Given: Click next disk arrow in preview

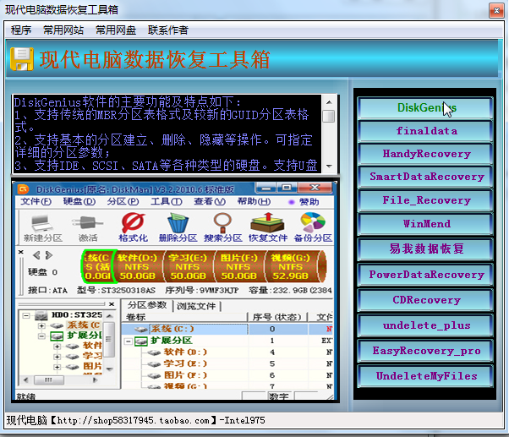Looking at the screenshot, I should click(x=49, y=255).
